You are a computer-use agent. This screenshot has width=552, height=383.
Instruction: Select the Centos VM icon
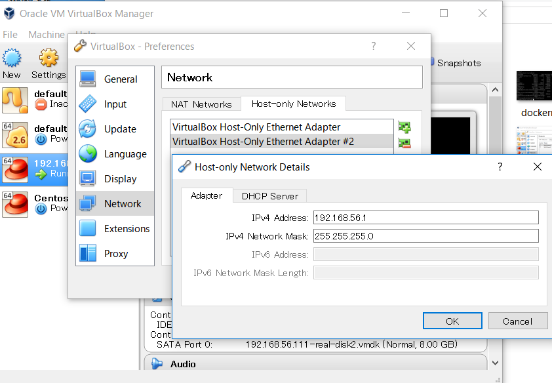(x=15, y=205)
